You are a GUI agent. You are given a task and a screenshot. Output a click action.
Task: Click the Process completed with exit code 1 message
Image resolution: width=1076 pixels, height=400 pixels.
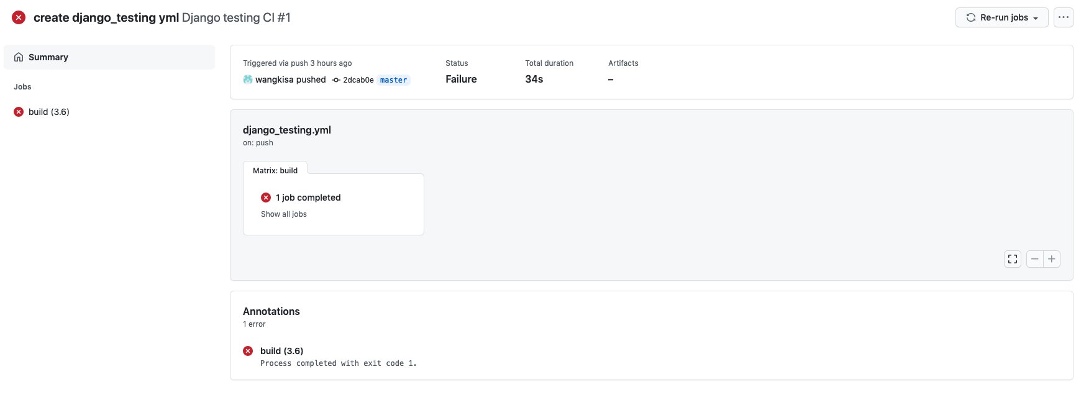[x=339, y=363]
